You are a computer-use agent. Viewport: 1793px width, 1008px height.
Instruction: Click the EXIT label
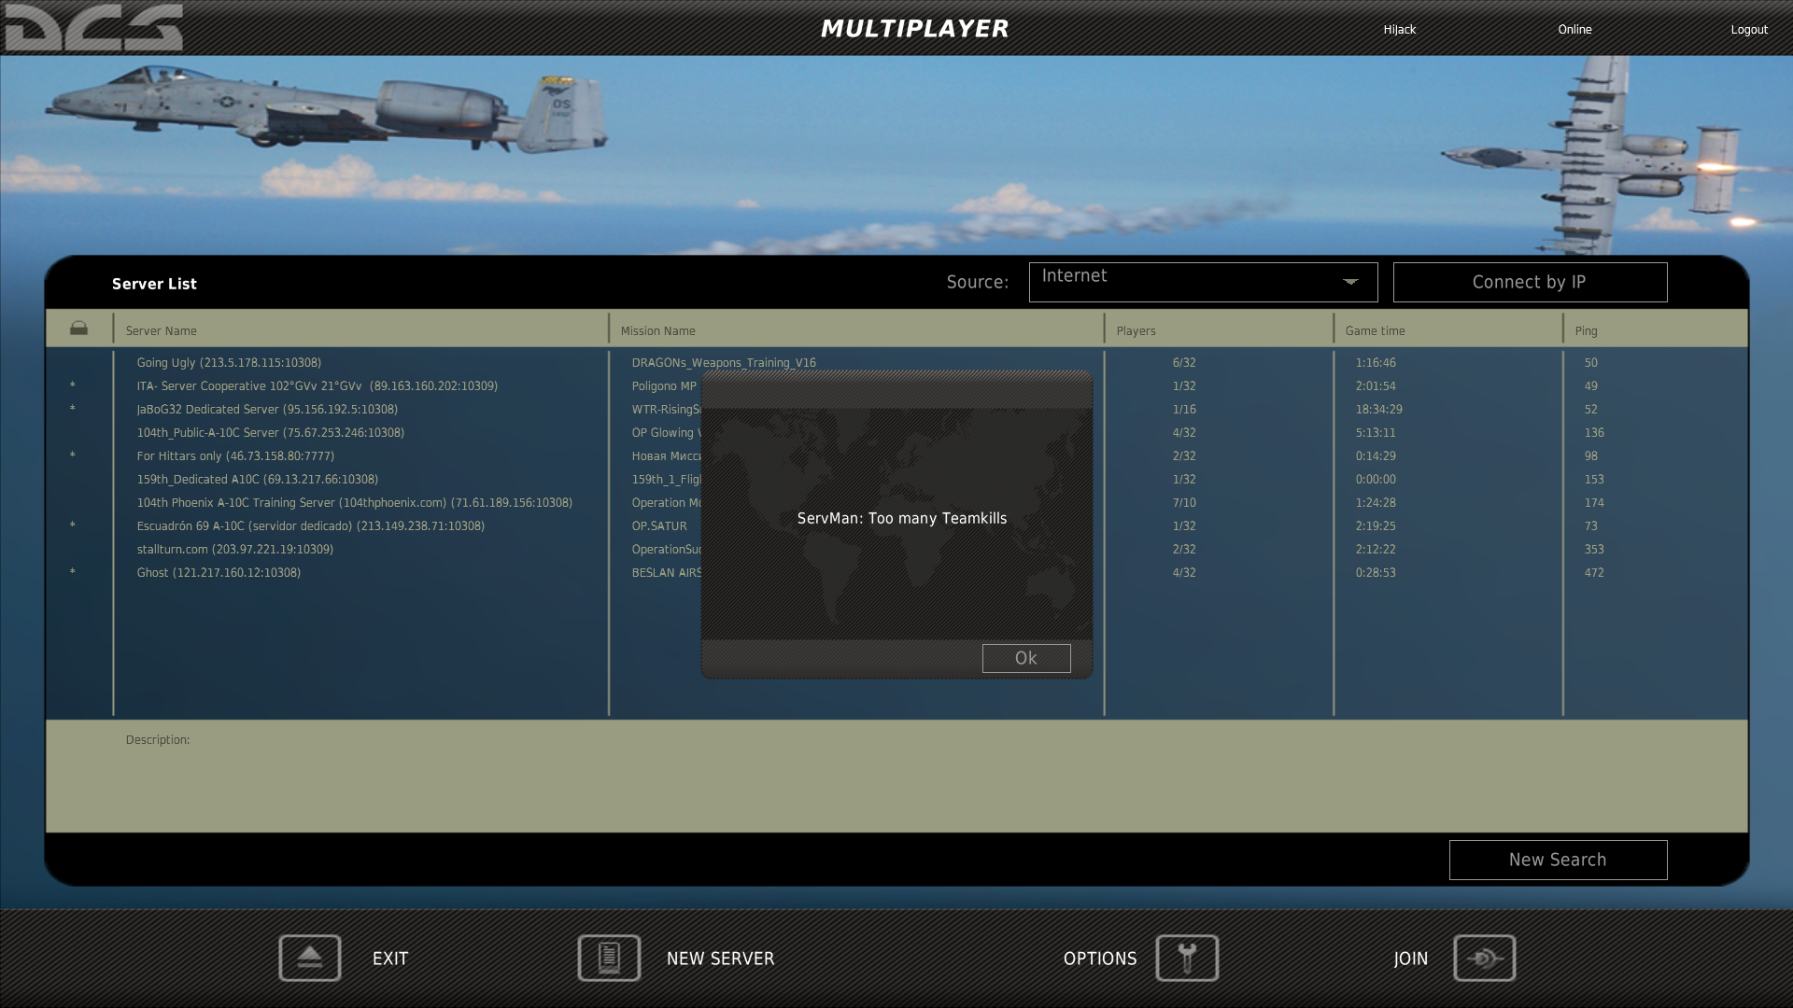pos(390,959)
